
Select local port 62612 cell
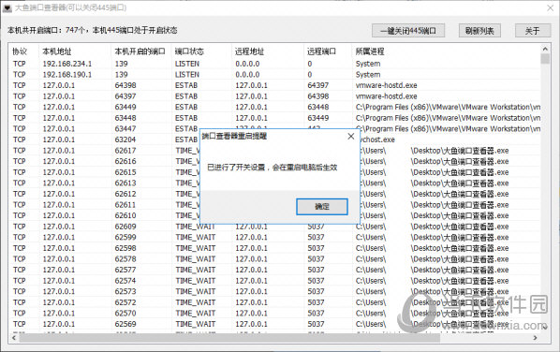click(125, 194)
